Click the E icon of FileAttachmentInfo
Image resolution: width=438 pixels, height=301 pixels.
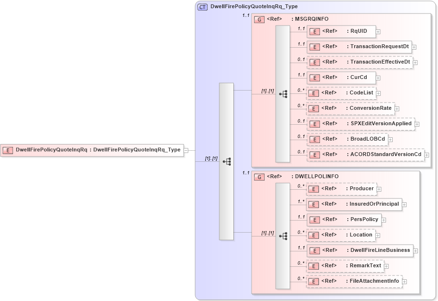click(x=314, y=281)
